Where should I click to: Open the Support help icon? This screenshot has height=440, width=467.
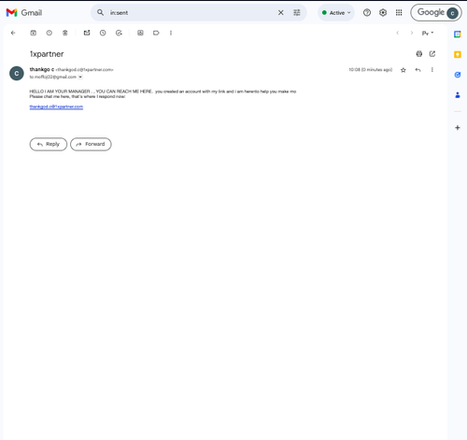(367, 12)
